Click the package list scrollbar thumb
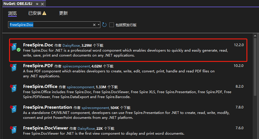This screenshot has width=259, height=139. pyautogui.click(x=255, y=67)
